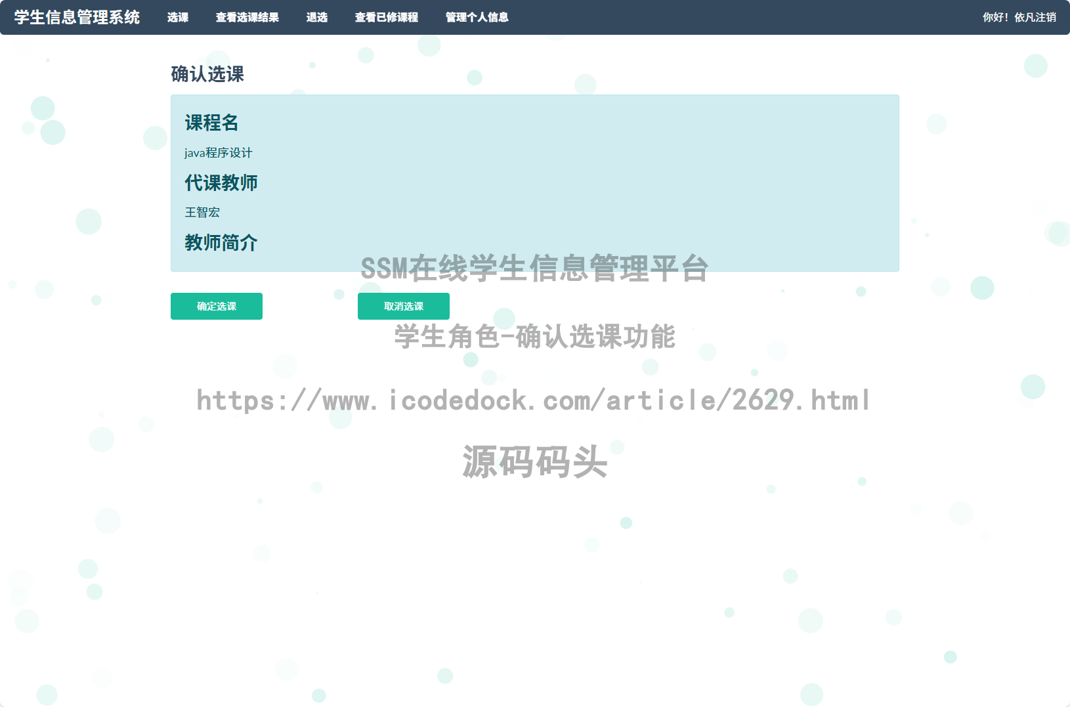Click the 教师简介 section heading
The image size is (1070, 707).
tap(221, 242)
